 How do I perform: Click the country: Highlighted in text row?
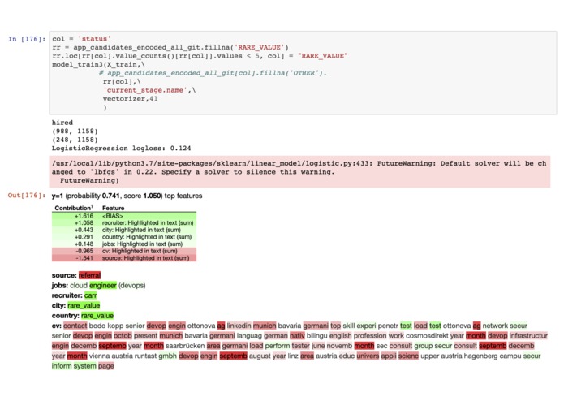coord(124,237)
